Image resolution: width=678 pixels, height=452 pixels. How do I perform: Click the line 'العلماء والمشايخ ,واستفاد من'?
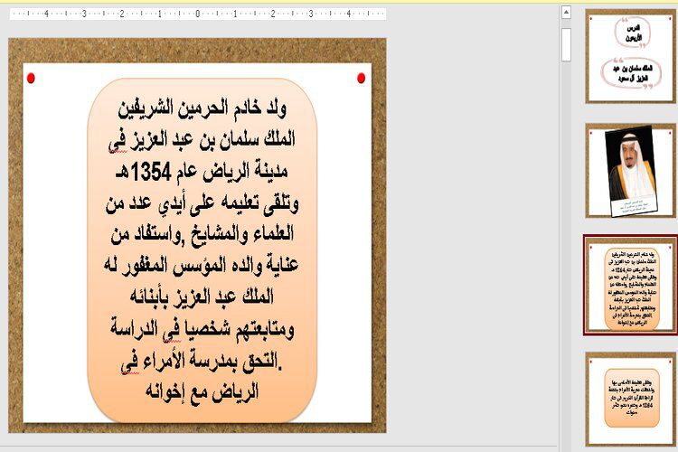pyautogui.click(x=202, y=234)
